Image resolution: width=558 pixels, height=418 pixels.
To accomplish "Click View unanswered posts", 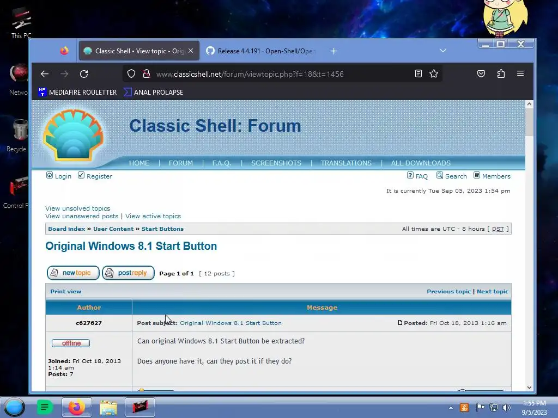I will [82, 216].
